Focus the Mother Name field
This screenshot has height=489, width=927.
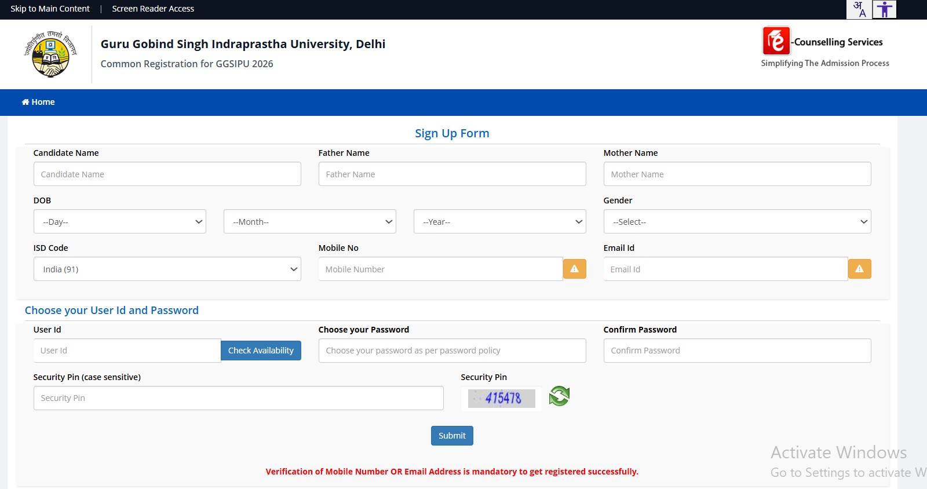pyautogui.click(x=738, y=174)
